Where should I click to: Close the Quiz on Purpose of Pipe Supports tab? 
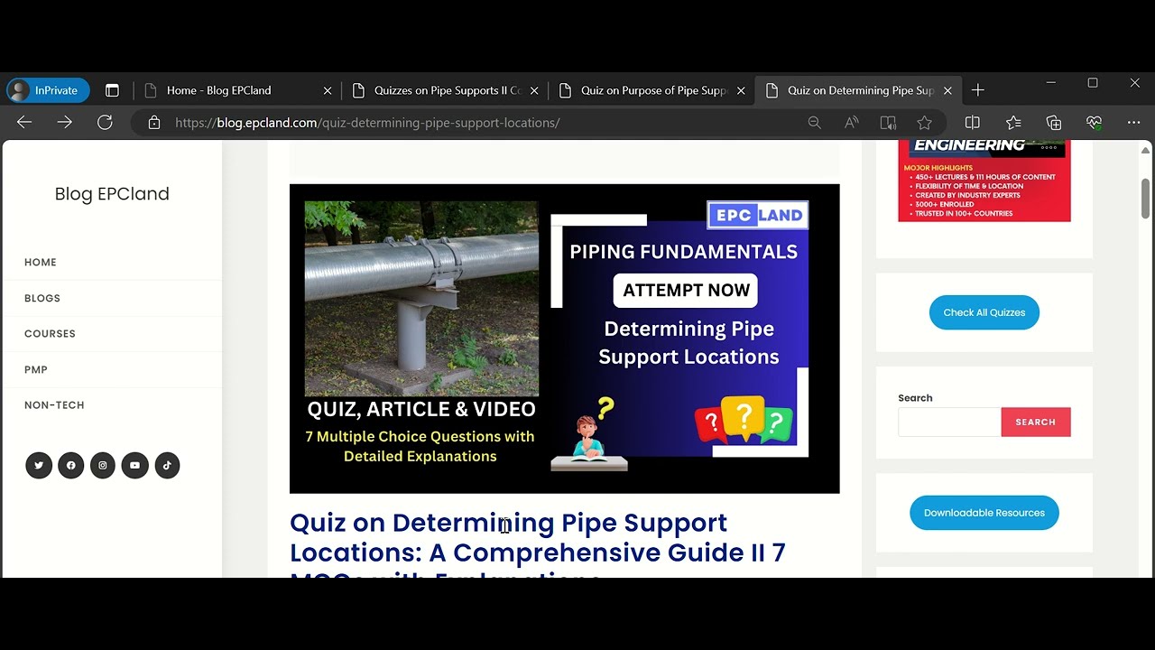(741, 90)
